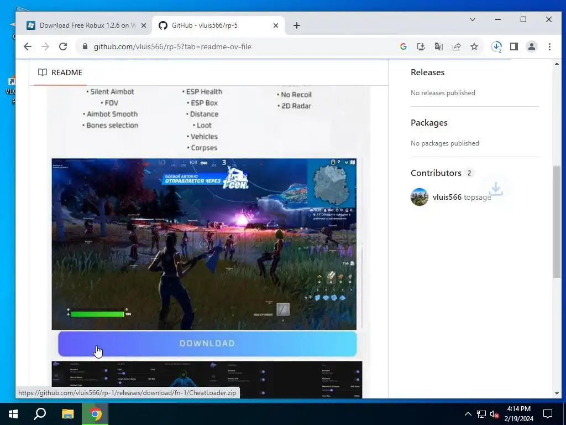Bookmark this tab with star
566x425 pixels.
pos(474,46)
